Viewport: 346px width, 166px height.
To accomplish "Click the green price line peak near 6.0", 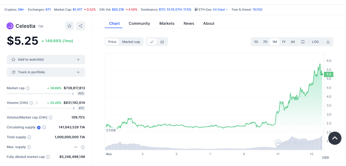I will [x=320, y=64].
